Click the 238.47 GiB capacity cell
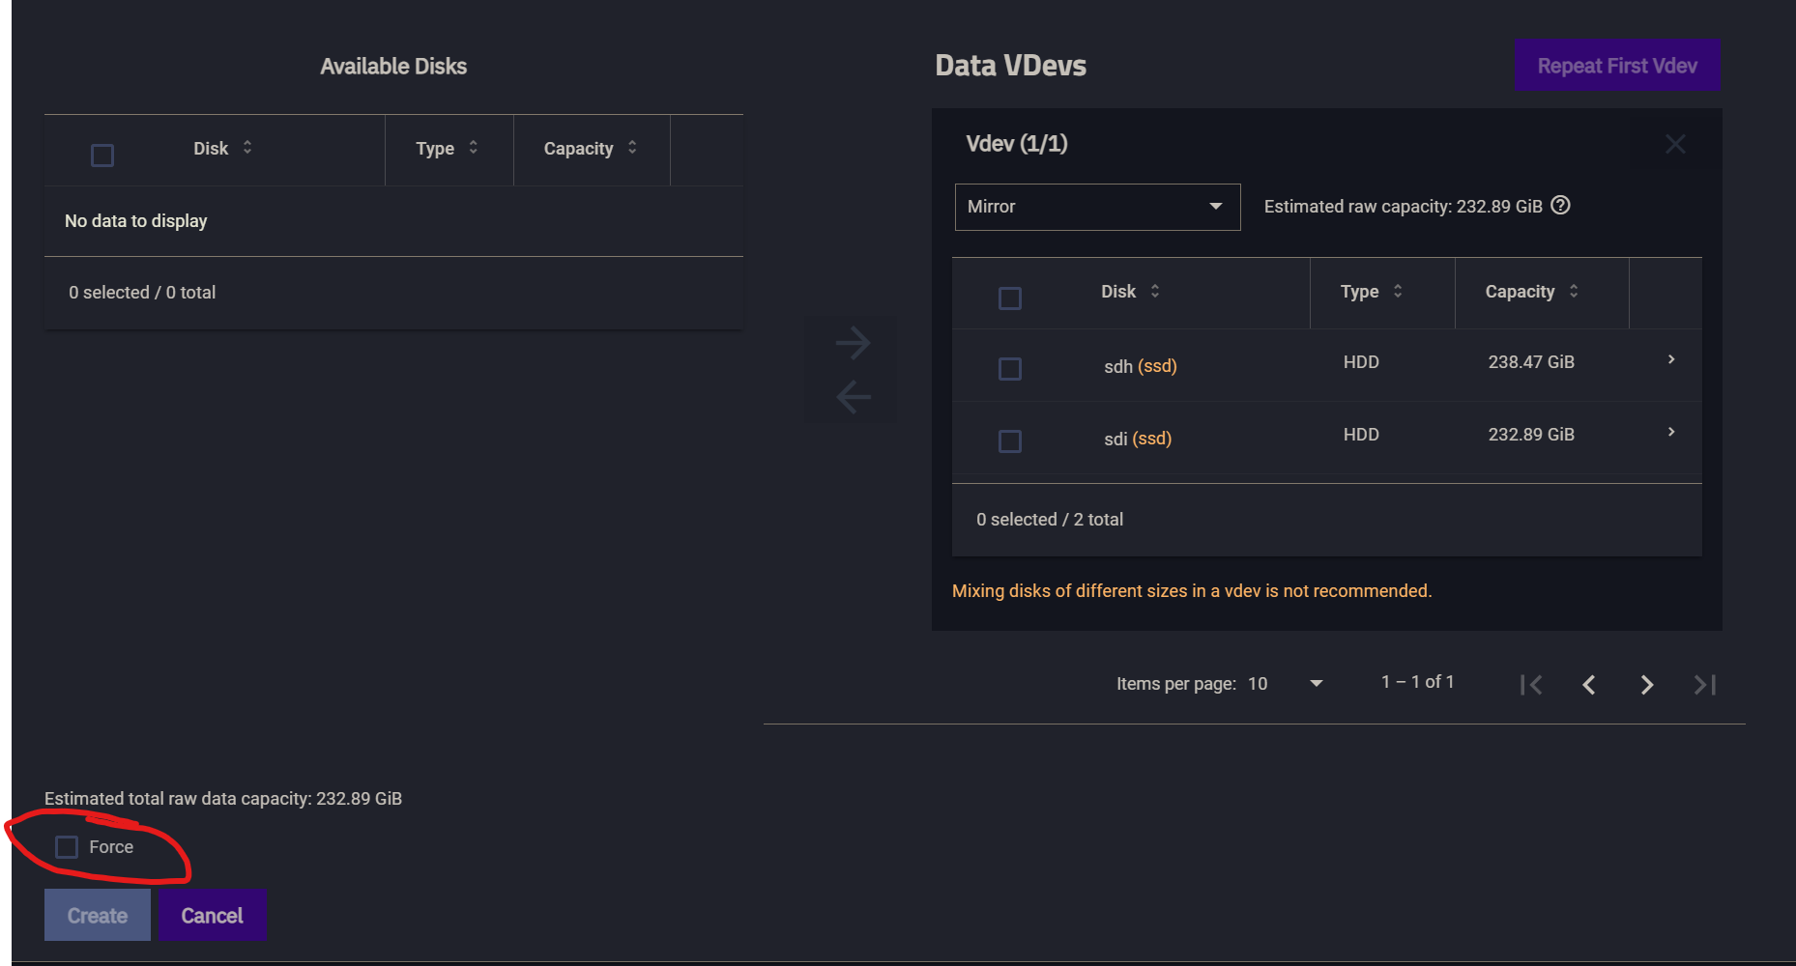Viewport: 1796px width, 966px height. pyautogui.click(x=1531, y=362)
